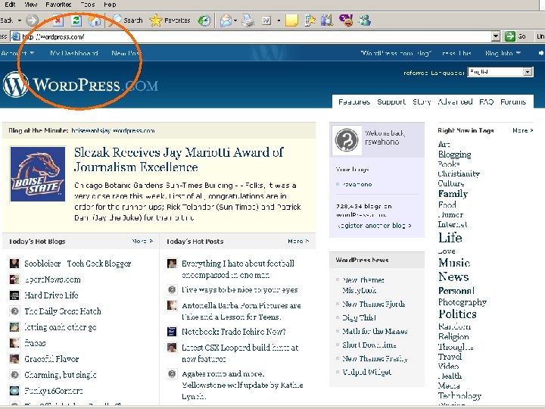Open Funky16Corners blog link
Viewport: 545px width, 409px height.
pyautogui.click(x=54, y=391)
